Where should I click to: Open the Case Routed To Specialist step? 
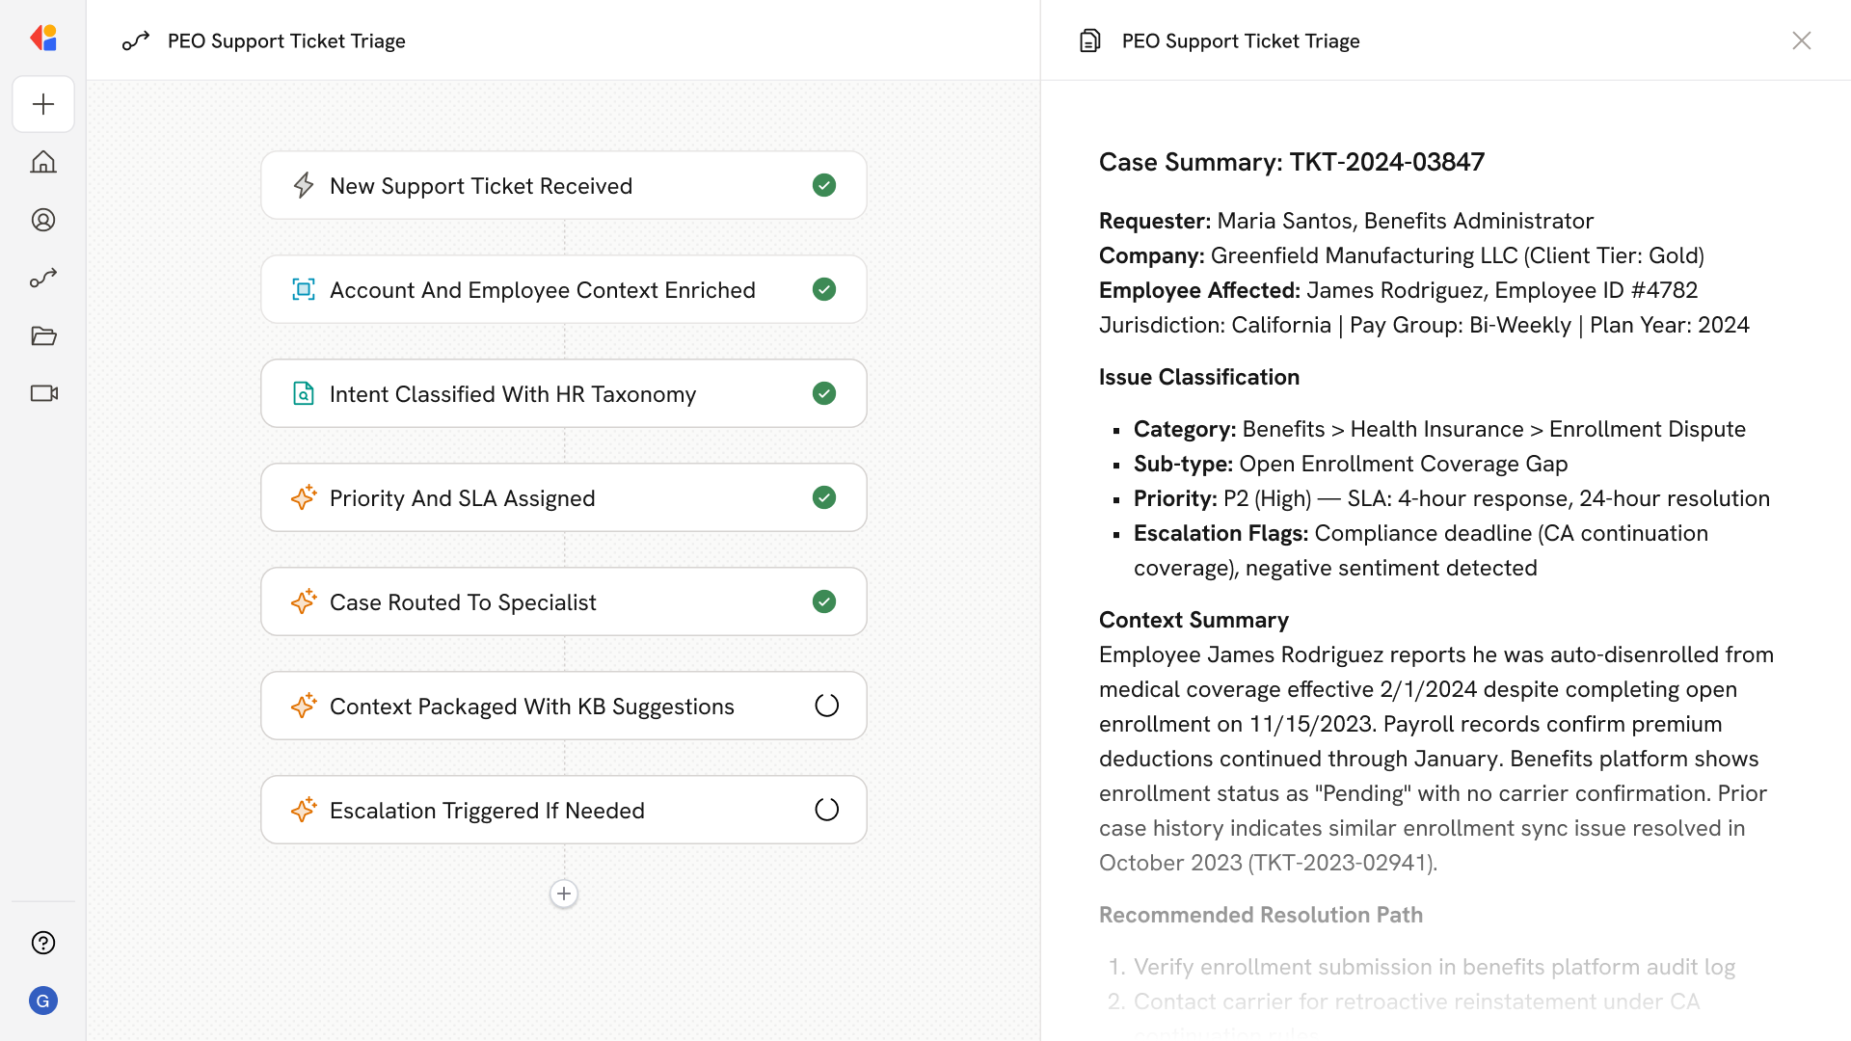(563, 601)
